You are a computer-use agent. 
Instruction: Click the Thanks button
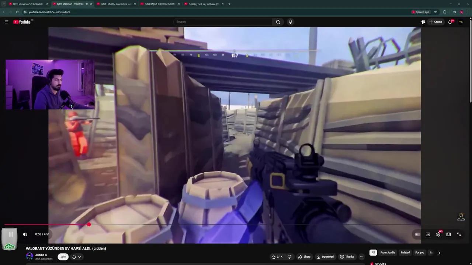(x=347, y=257)
